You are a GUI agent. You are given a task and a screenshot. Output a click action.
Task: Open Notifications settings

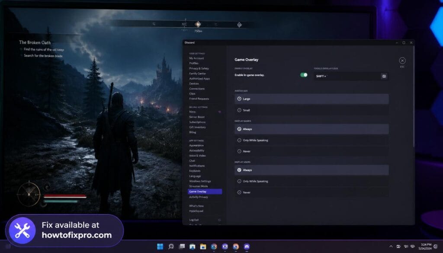pos(197,166)
